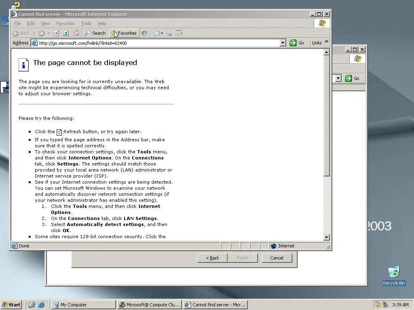This screenshot has width=414, height=310.
Task: Click the Go button beside address bar
Action: click(297, 43)
